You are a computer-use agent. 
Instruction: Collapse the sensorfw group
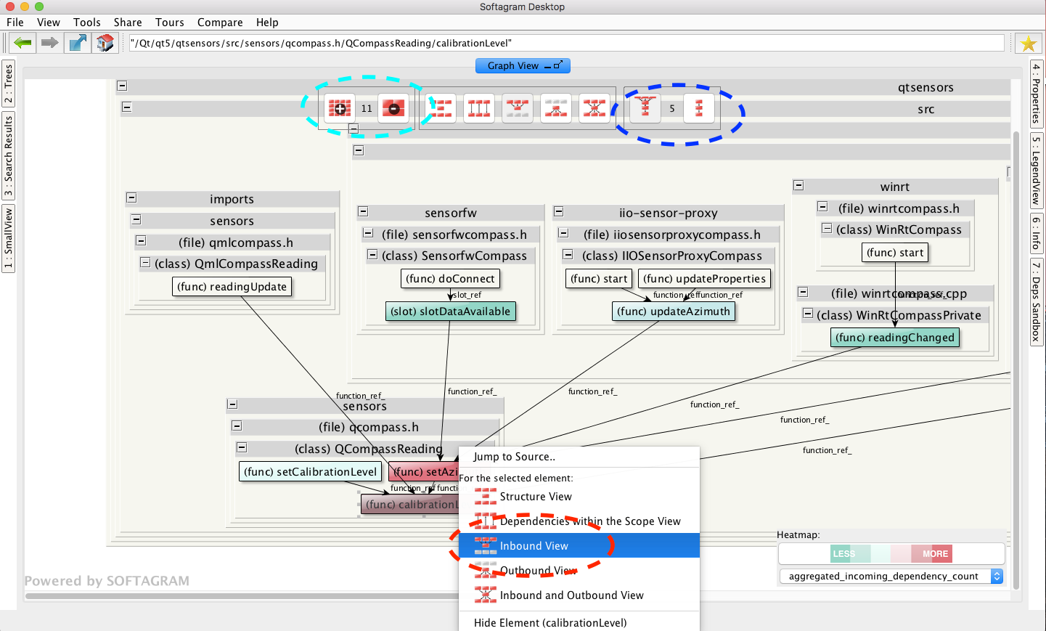point(363,211)
